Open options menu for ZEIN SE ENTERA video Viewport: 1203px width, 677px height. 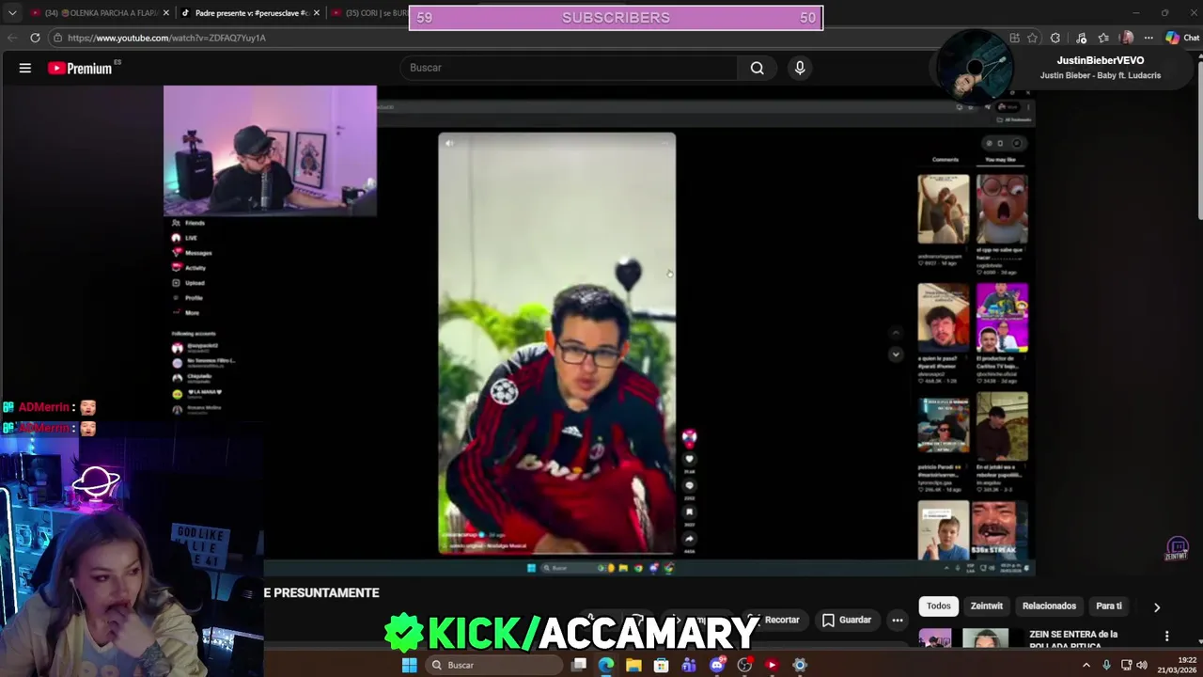(x=1166, y=637)
